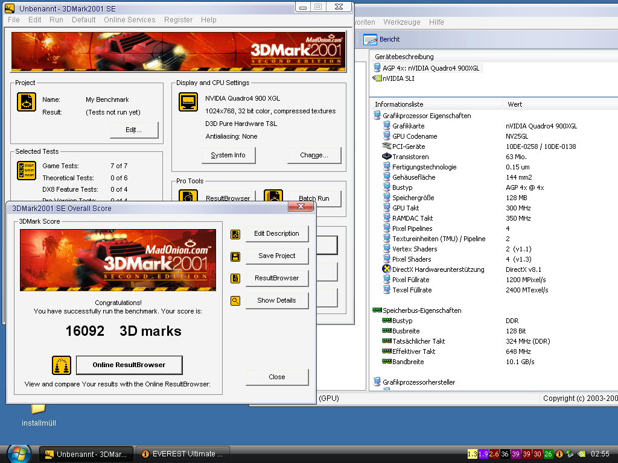Click Edit Description in the score dialog
The image size is (618, 463).
pos(276,233)
